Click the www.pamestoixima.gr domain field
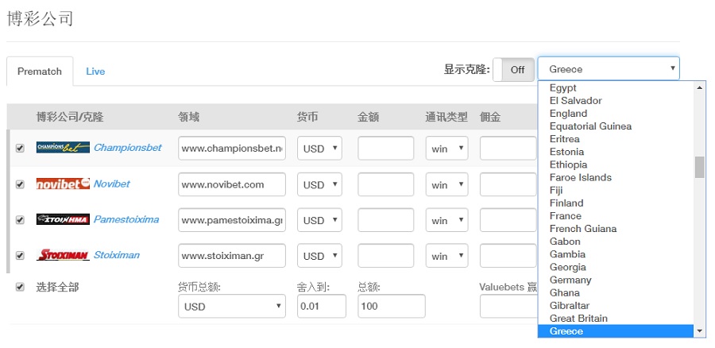Viewport: 715px width, 348px height. coord(232,220)
